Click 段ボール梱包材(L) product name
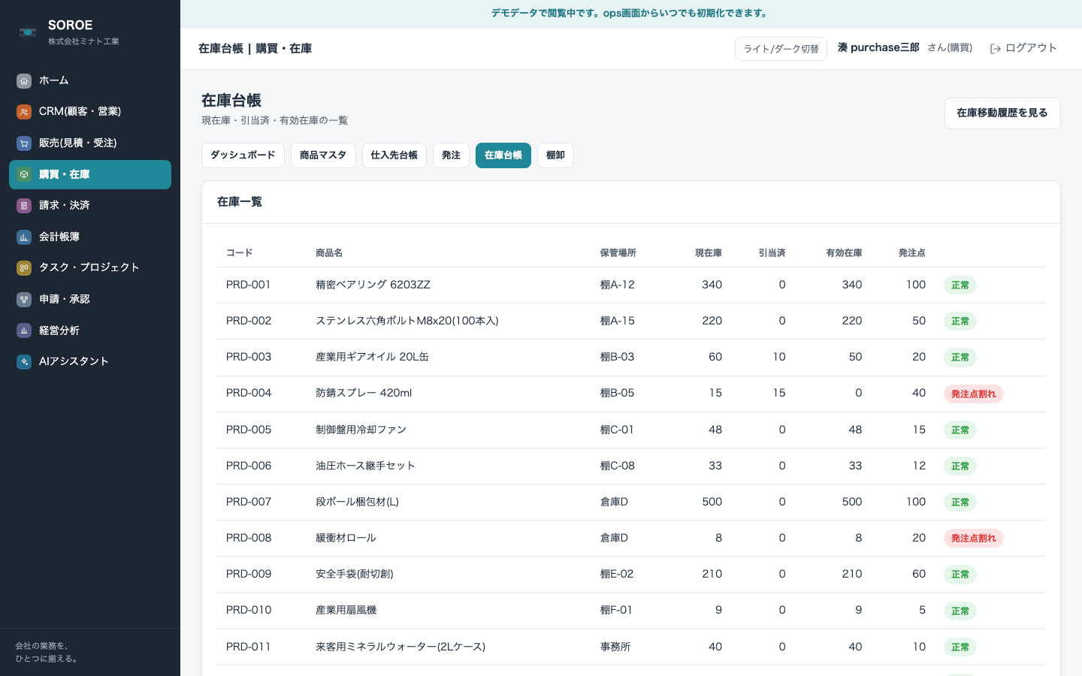The image size is (1082, 676). pos(357,502)
